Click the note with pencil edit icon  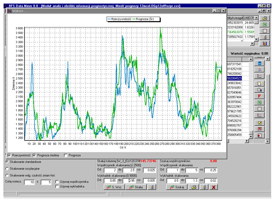259,84
